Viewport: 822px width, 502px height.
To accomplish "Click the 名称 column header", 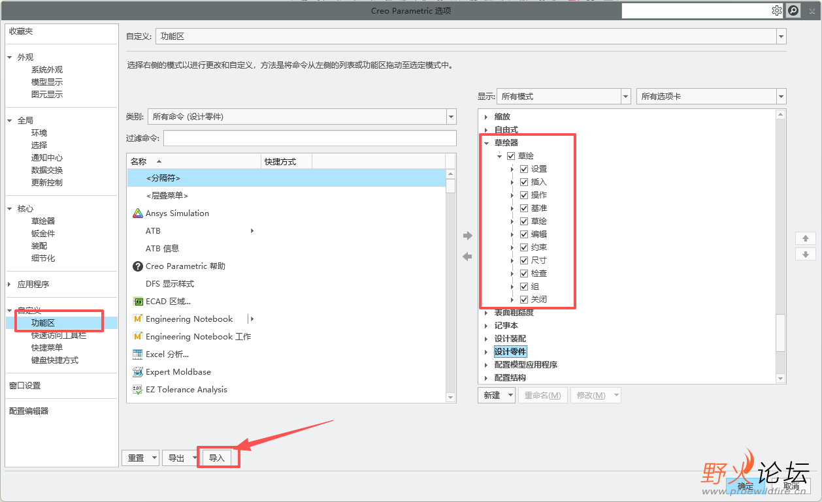I will pos(194,162).
